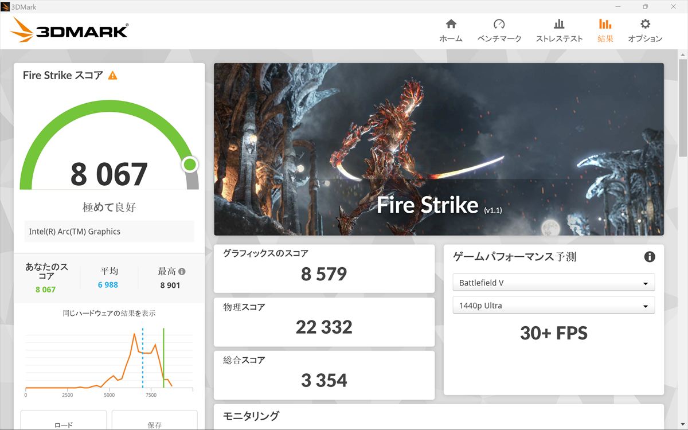Click the 3DMark app icon in title bar
The height and width of the screenshot is (430, 688).
[x=6, y=7]
